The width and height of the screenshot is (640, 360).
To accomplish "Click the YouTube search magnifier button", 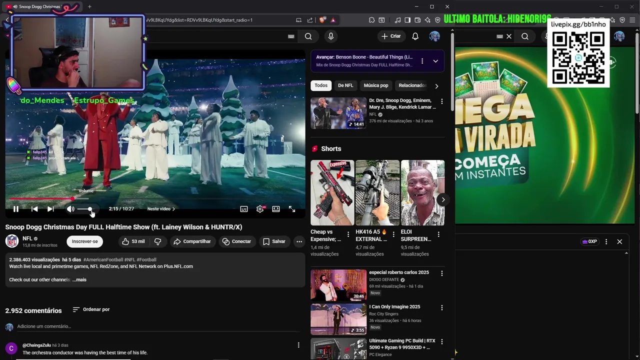I will point(308,36).
